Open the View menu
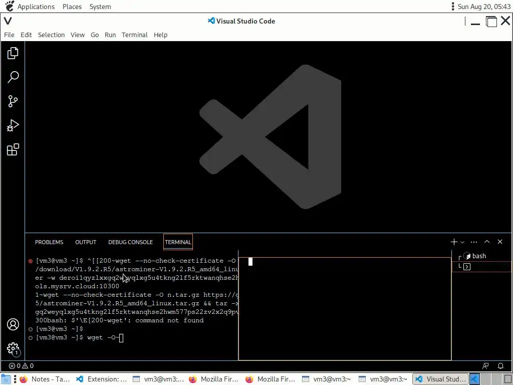513x385 pixels. 78,35
